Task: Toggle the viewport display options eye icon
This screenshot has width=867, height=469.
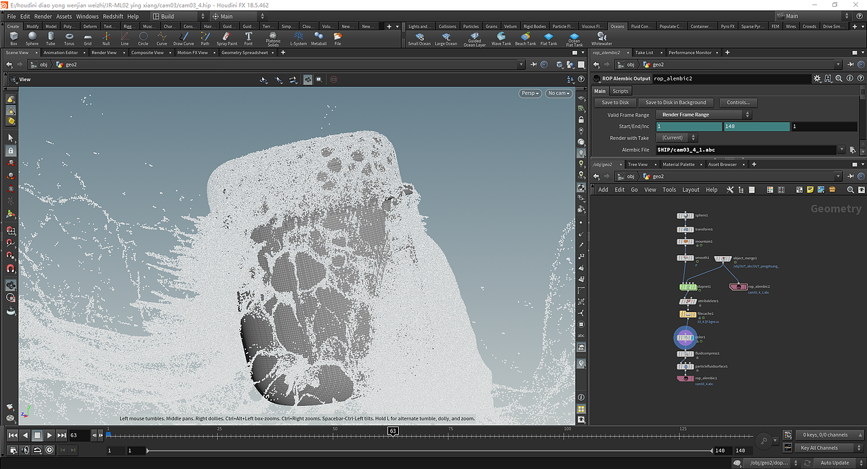Action: point(581,420)
